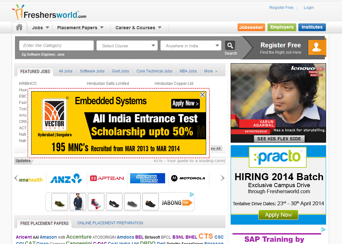
Task: Open the Placement Papers menu
Action: pyautogui.click(x=80, y=28)
